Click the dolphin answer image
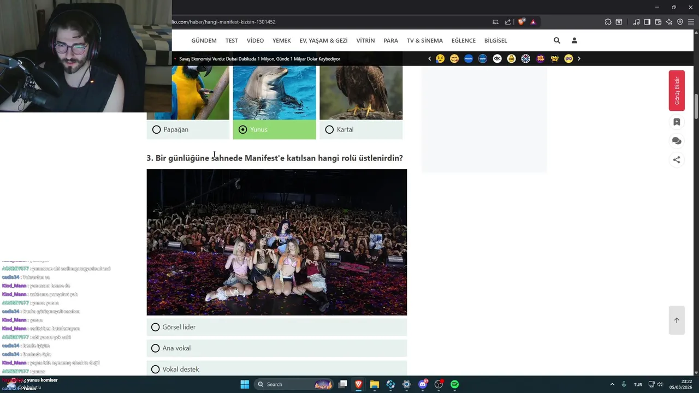Screen dimensions: 699x393 (x=274, y=93)
